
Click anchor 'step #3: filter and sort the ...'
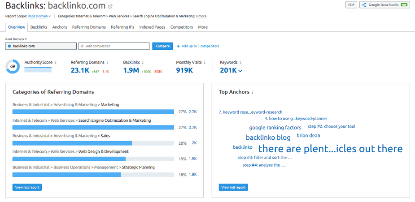265,158
